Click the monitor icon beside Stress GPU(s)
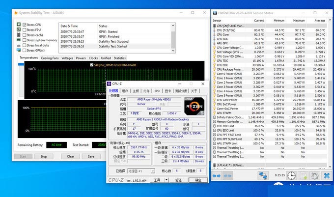The width and height of the screenshot is (334, 197). [x=19, y=50]
